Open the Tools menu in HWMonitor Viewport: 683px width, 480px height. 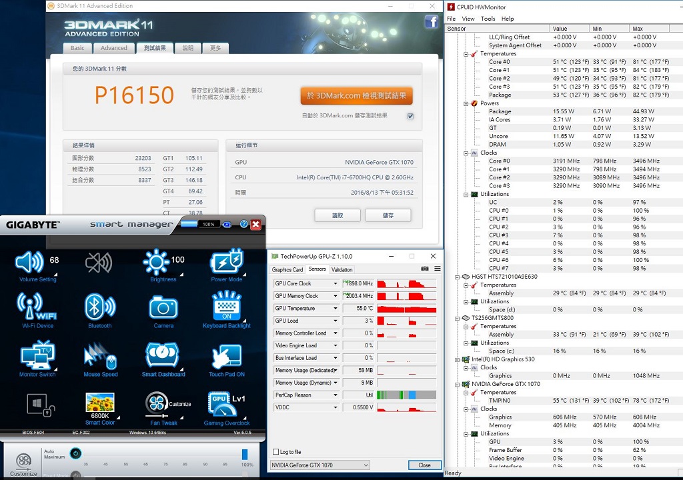click(x=488, y=19)
